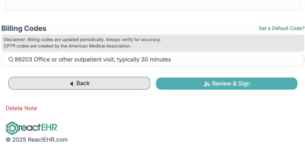The width and height of the screenshot is (305, 152).
Task: Click the magnifier search icon in billing field
Action: tap(11, 59)
